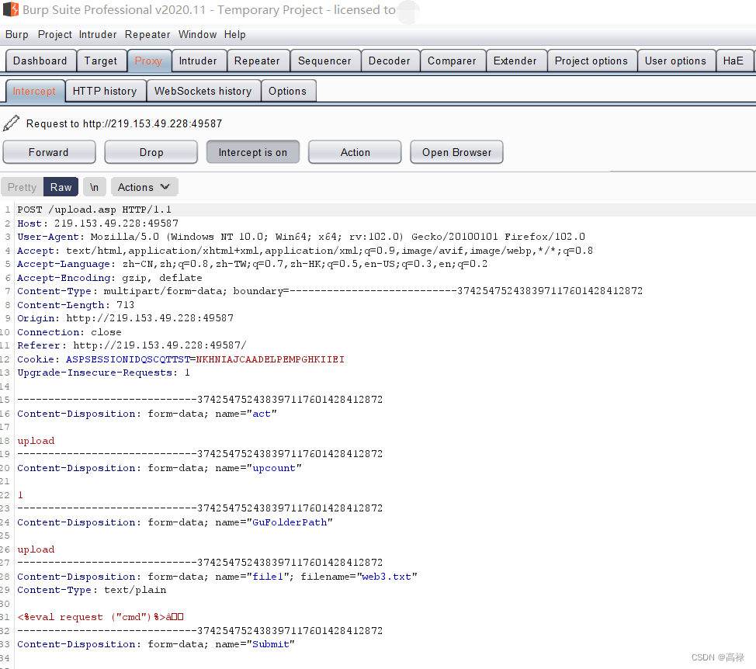Open the Intruder menu in menu bar
Viewport: 756px width, 669px height.
[x=98, y=35]
